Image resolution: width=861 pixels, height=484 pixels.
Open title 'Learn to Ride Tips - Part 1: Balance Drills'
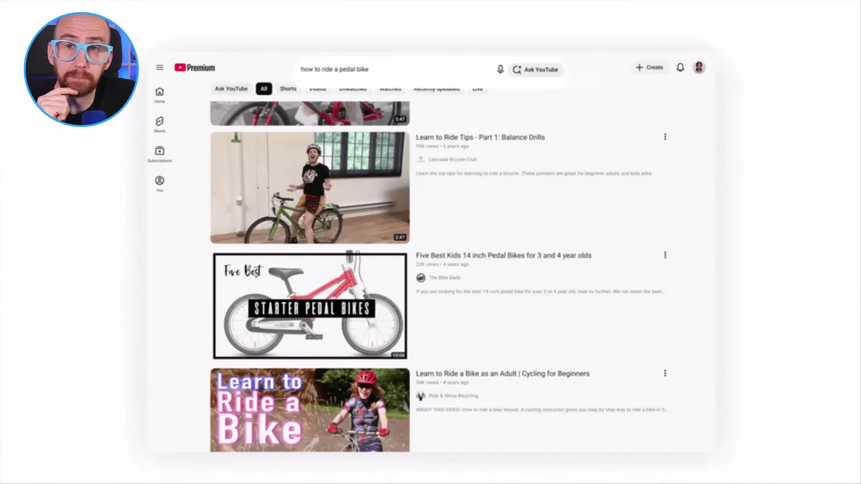[x=480, y=138]
